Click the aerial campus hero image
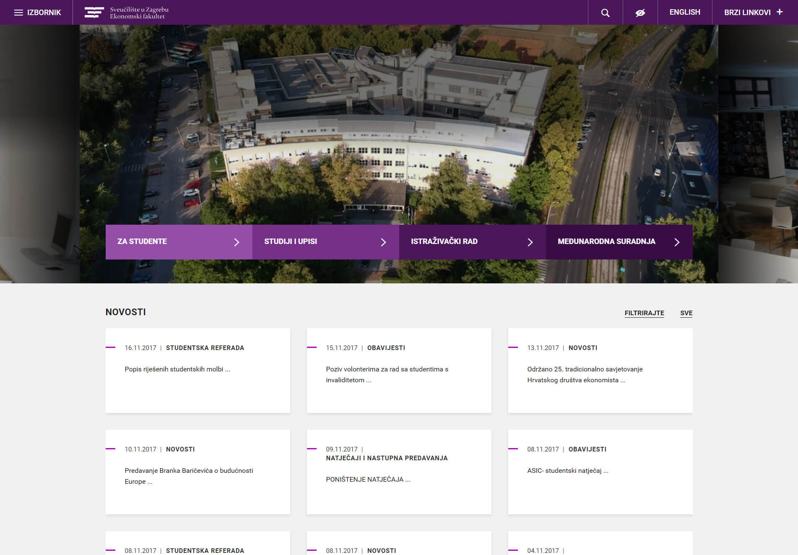 click(398, 126)
